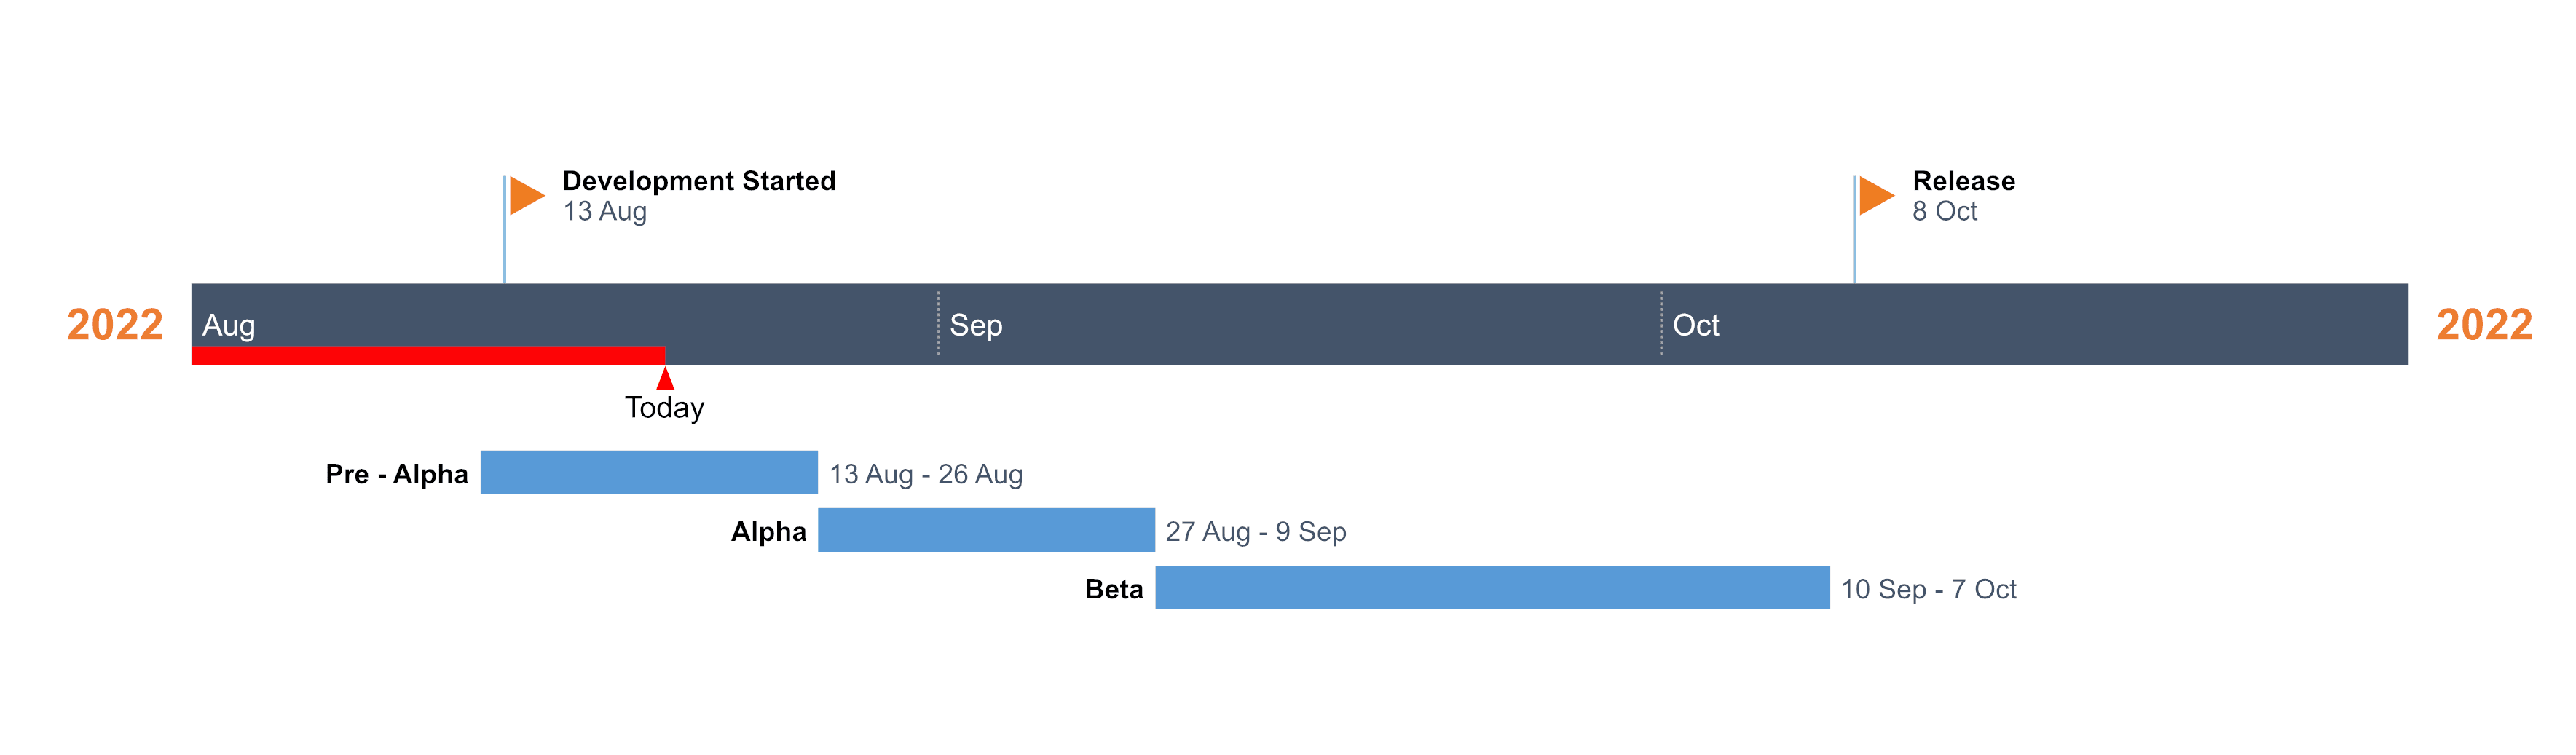Click the orange Development Started flag
Image resolution: width=2576 pixels, height=755 pixels.
click(x=525, y=195)
